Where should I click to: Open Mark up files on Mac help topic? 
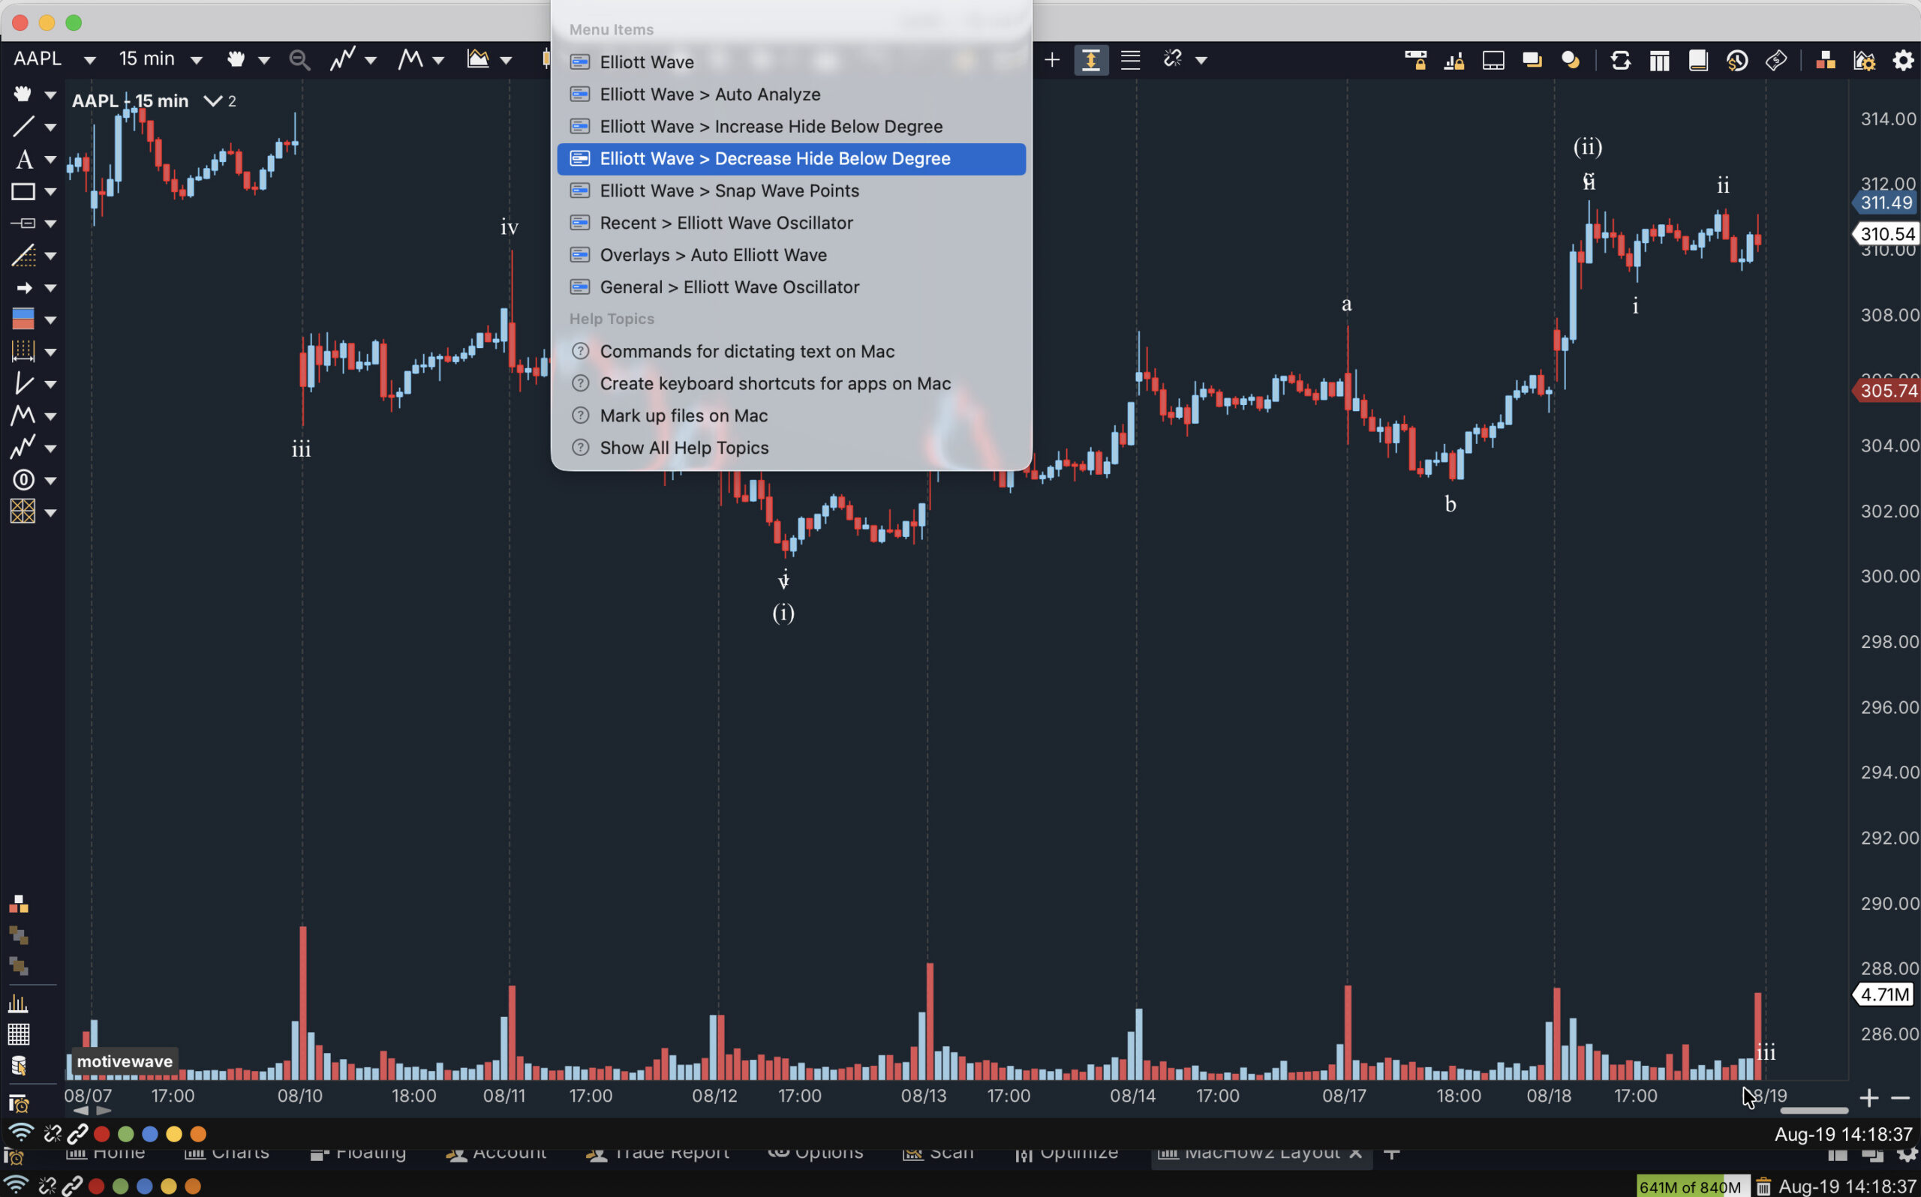791,415
